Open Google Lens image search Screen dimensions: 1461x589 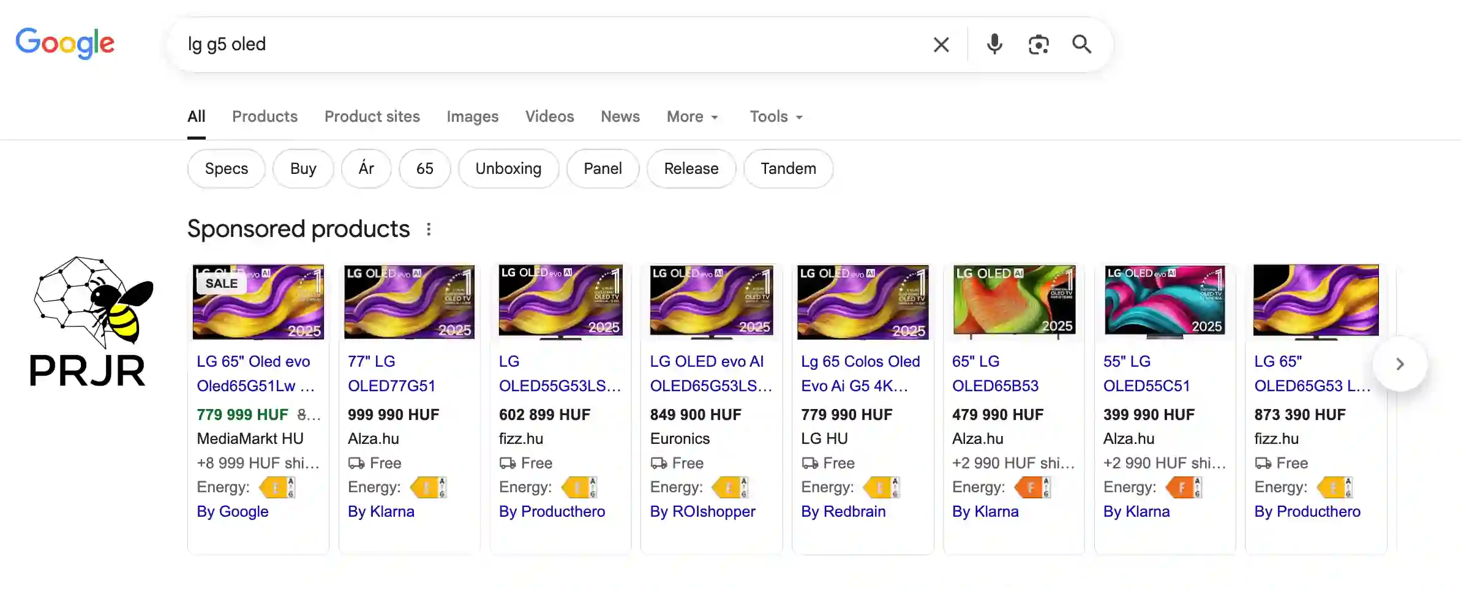[1038, 44]
